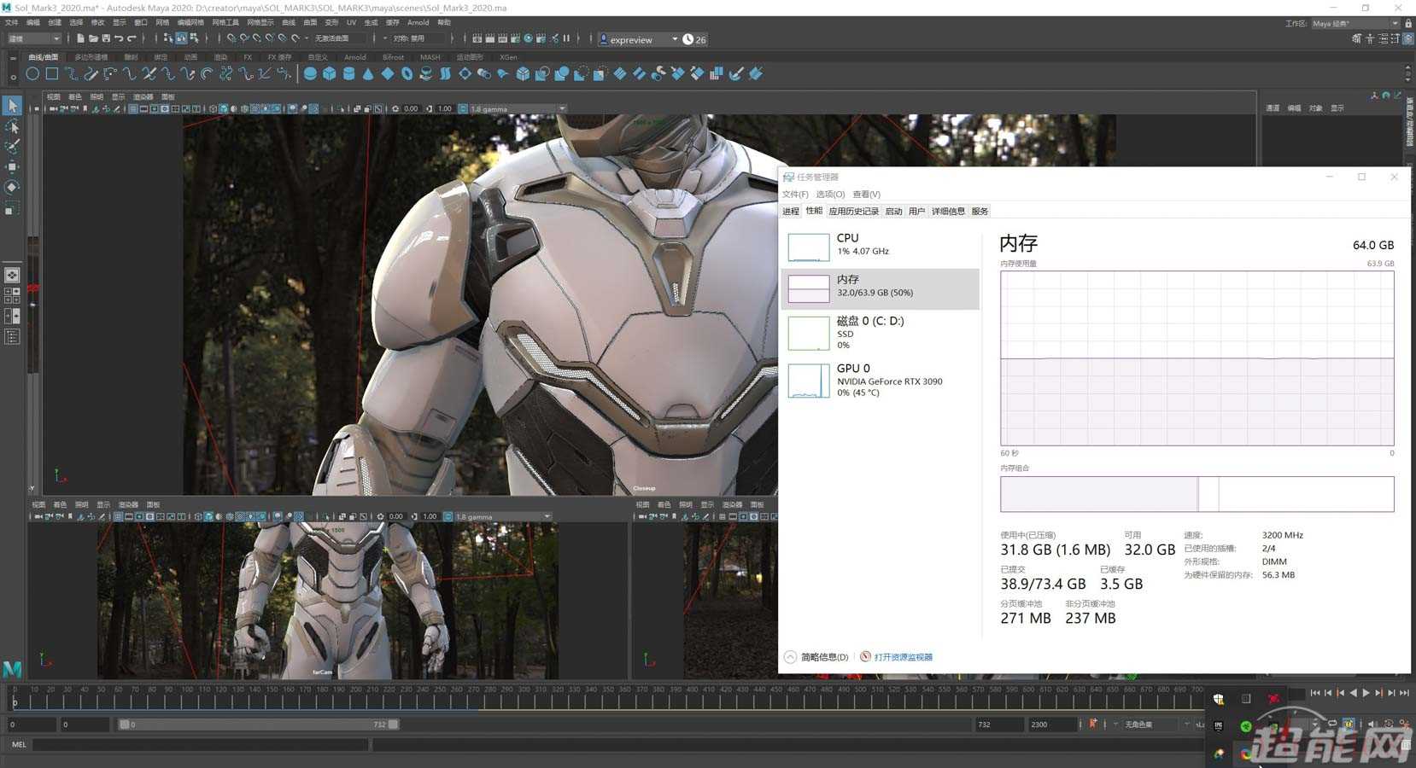
Task: Click the Maya logo in bottom-left corner
Action: point(12,669)
